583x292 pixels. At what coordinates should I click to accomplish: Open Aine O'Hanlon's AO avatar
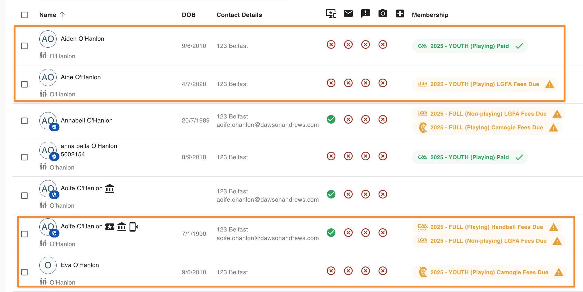click(x=48, y=77)
